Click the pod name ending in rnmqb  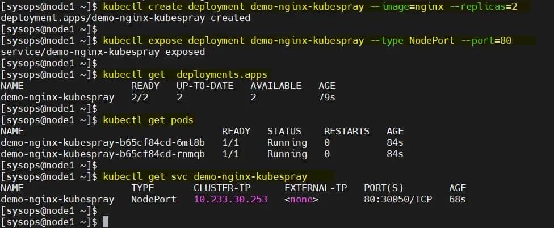tap(103, 154)
